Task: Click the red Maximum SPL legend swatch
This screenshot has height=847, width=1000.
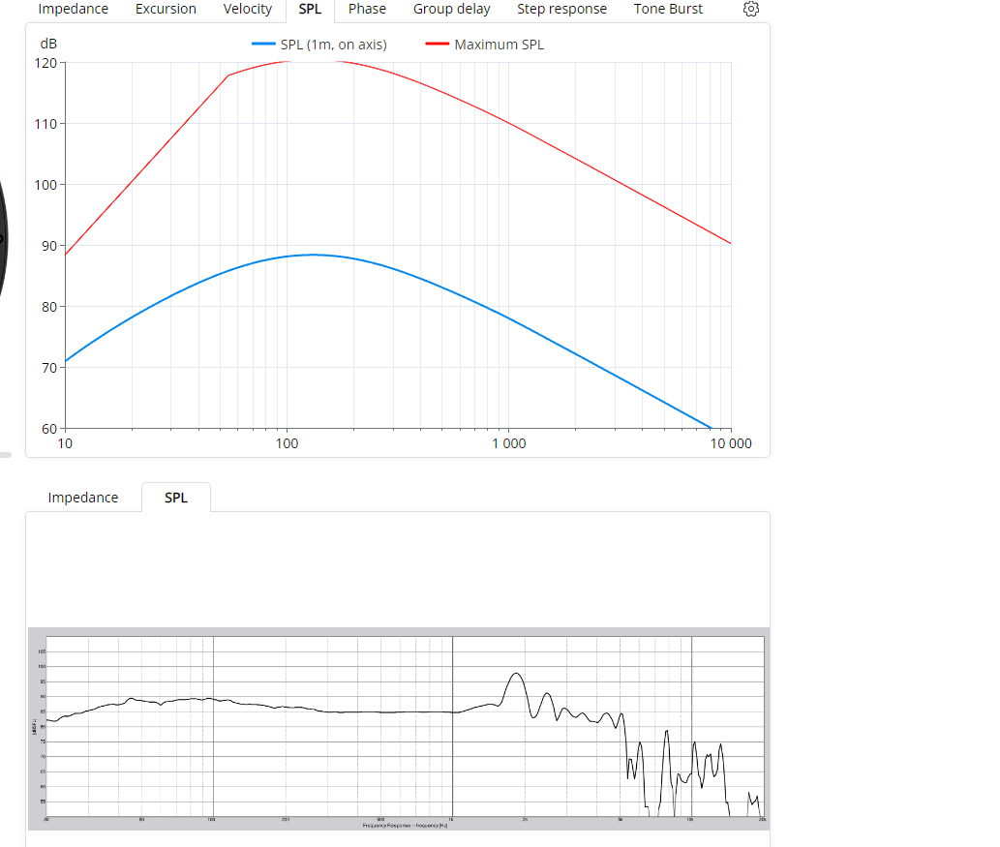Action: coord(438,44)
